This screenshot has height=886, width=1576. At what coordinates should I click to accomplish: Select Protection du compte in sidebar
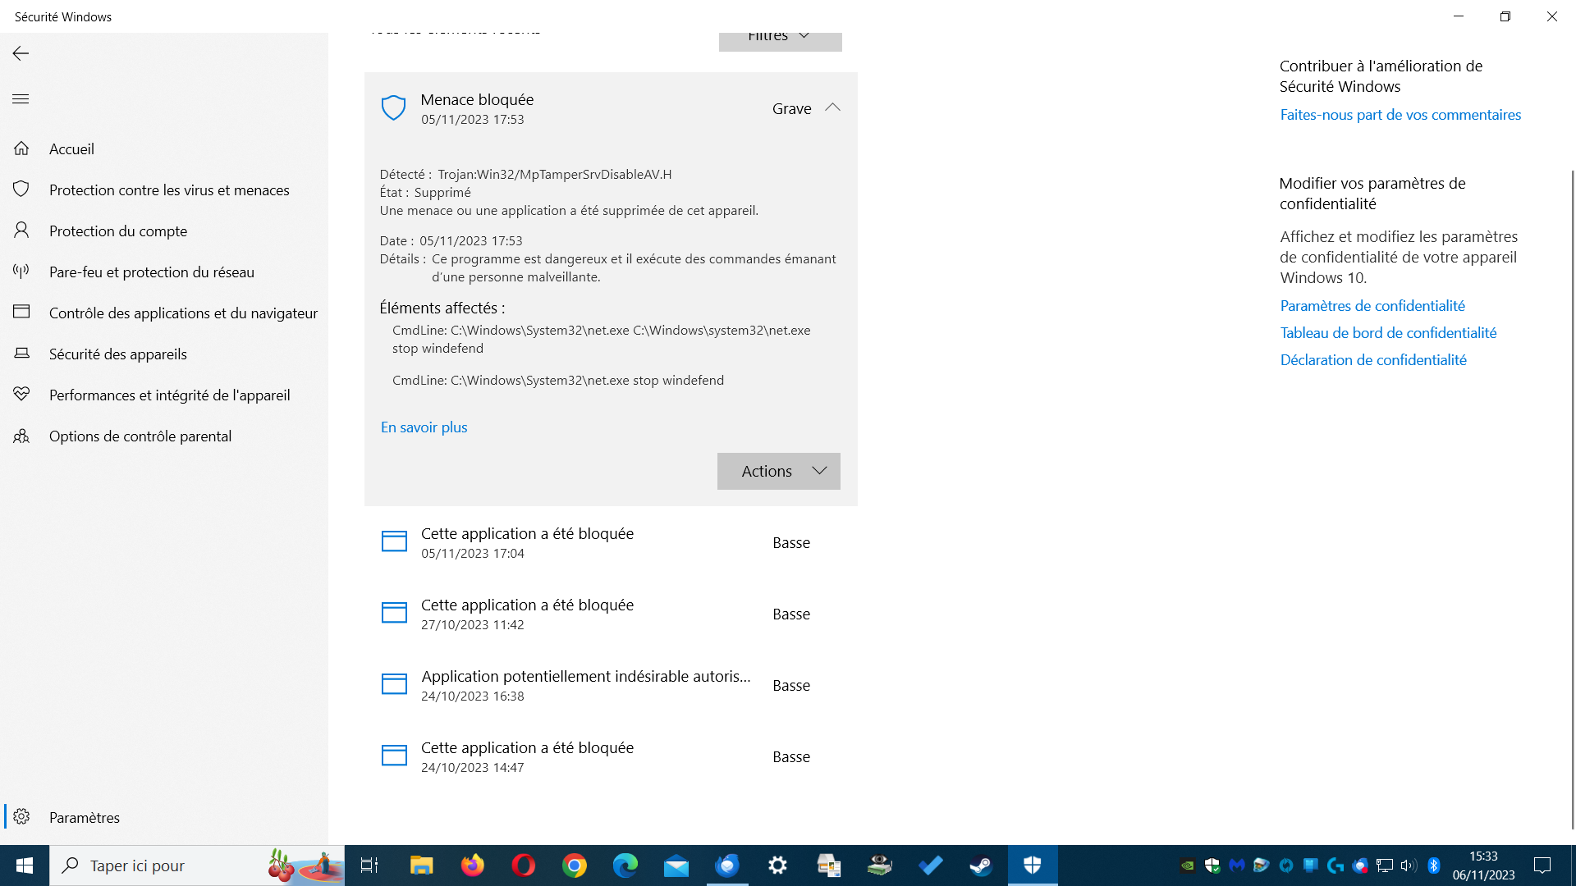click(x=164, y=231)
